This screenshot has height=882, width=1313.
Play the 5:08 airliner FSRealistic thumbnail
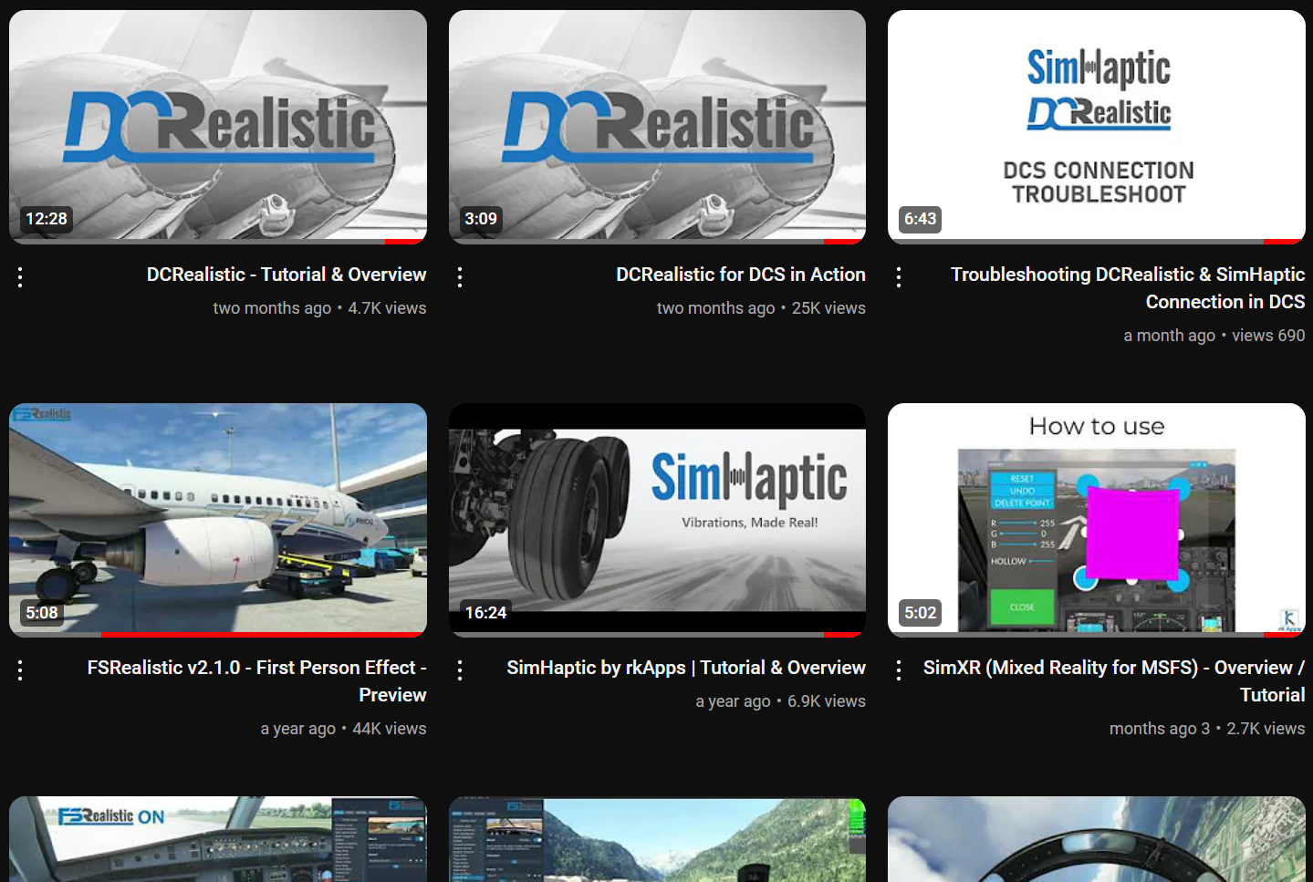(218, 518)
